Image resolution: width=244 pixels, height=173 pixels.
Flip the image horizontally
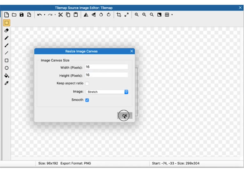tap(86, 15)
